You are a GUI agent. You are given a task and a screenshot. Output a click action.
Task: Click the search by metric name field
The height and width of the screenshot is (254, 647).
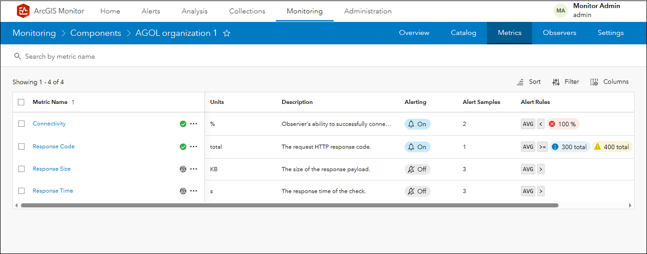tap(199, 57)
